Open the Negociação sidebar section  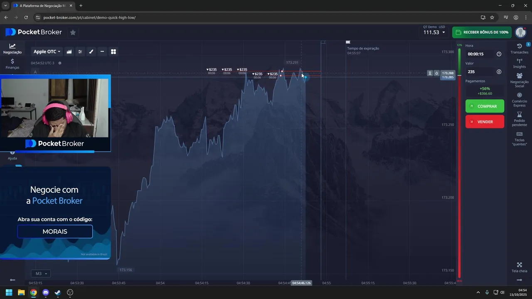[x=12, y=49]
